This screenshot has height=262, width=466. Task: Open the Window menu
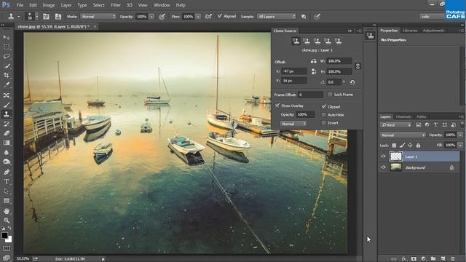162,5
